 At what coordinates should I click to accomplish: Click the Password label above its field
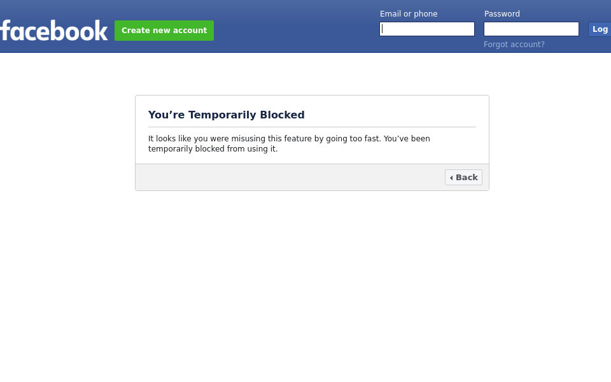[502, 13]
